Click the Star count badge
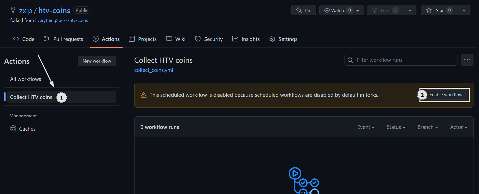 [x=449, y=10]
